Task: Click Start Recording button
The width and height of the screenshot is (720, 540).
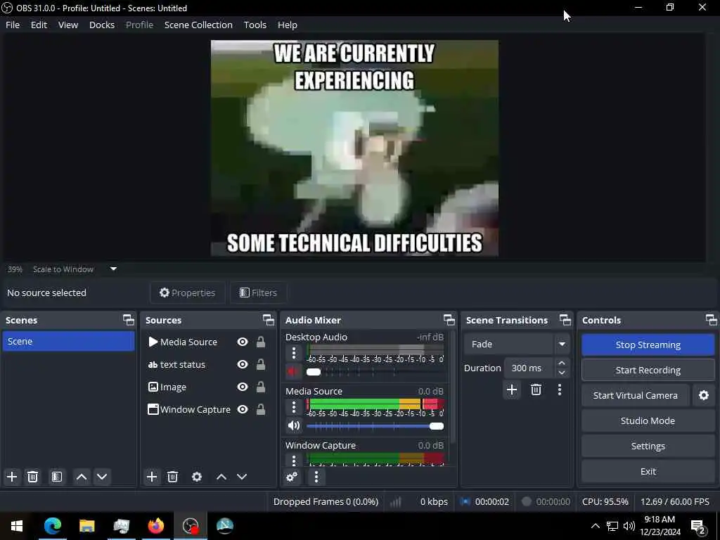Action: (648, 370)
